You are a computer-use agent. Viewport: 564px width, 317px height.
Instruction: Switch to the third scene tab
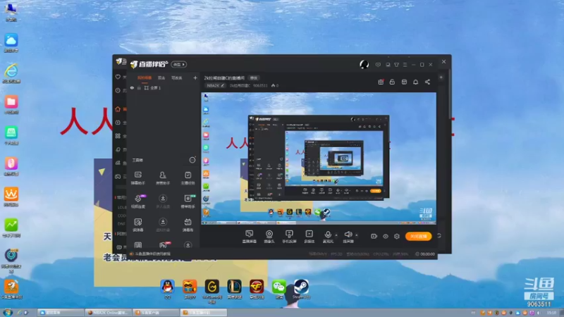(x=177, y=77)
